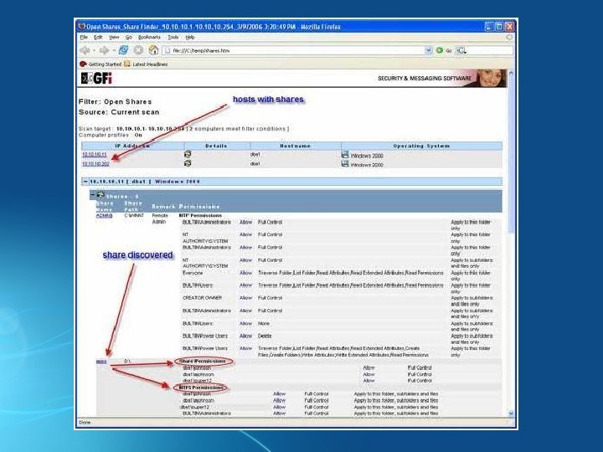Click the page scrollbar down arrow
The image size is (603, 452).
click(x=511, y=413)
